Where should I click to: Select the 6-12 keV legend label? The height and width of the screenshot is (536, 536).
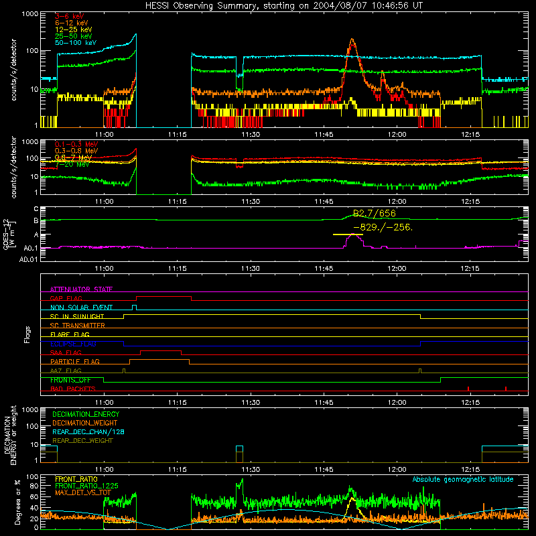coord(72,23)
